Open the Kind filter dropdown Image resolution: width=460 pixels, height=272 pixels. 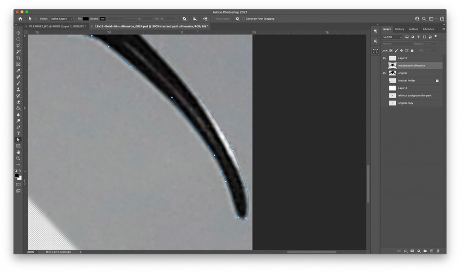tap(392, 37)
